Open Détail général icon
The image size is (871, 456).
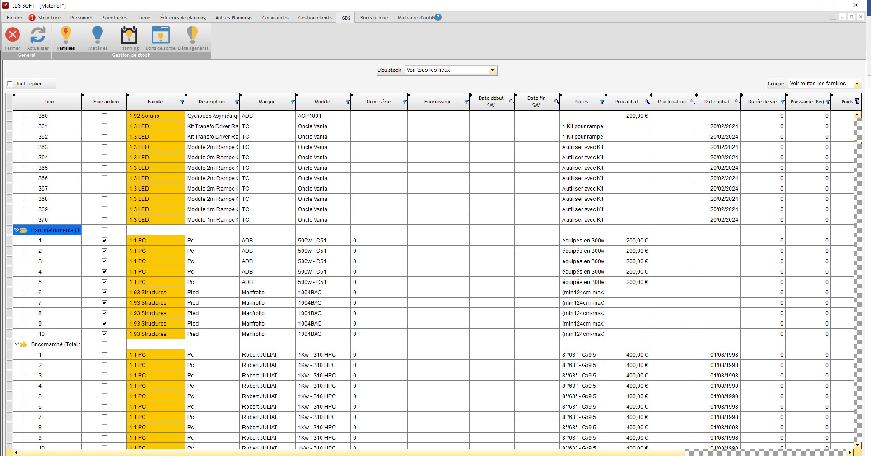point(193,35)
